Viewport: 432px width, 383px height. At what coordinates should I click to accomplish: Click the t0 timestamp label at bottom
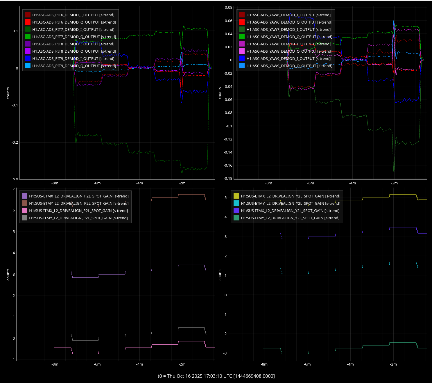216,376
